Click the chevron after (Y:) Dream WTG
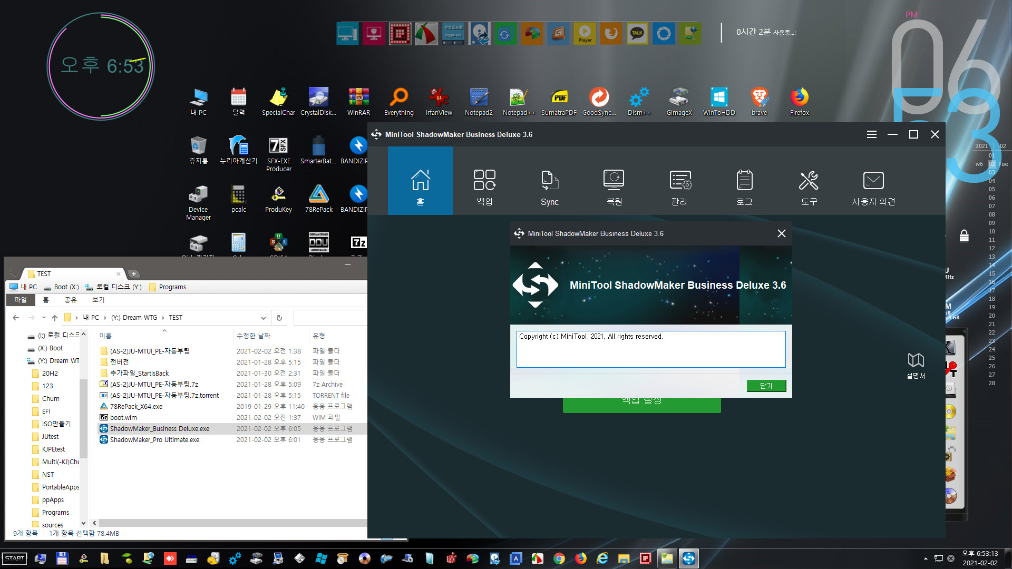The image size is (1012, 569). [x=163, y=318]
